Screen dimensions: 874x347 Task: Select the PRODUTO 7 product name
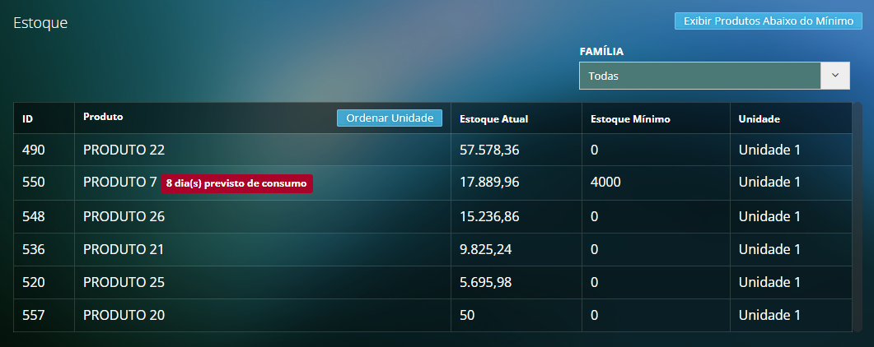(x=120, y=183)
